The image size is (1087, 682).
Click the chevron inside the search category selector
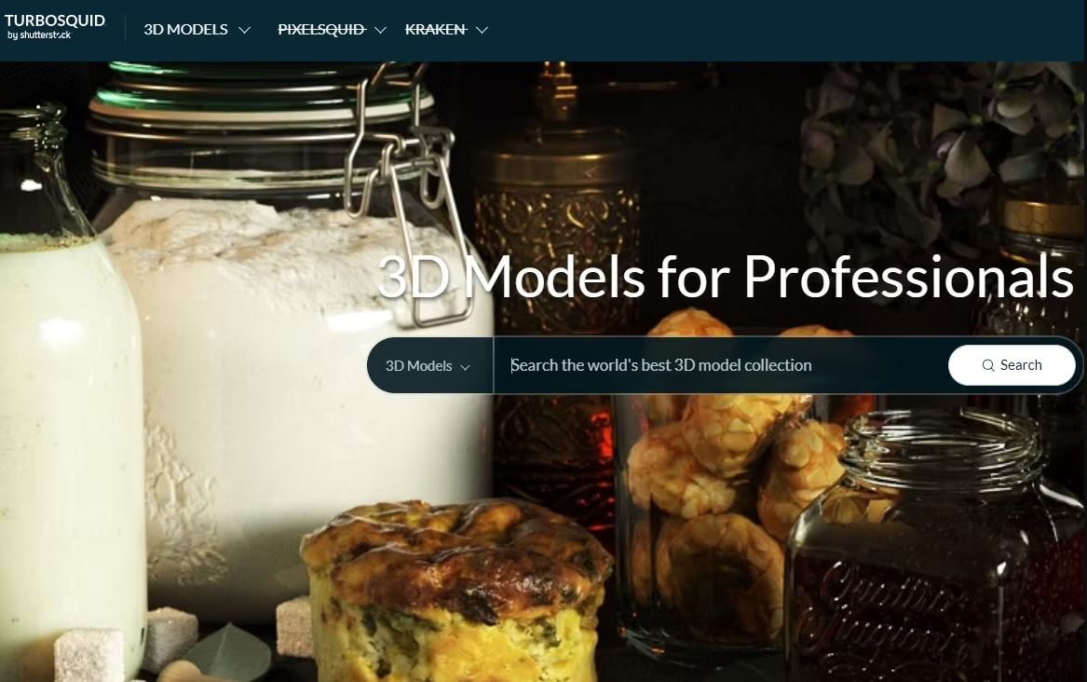[x=465, y=367]
